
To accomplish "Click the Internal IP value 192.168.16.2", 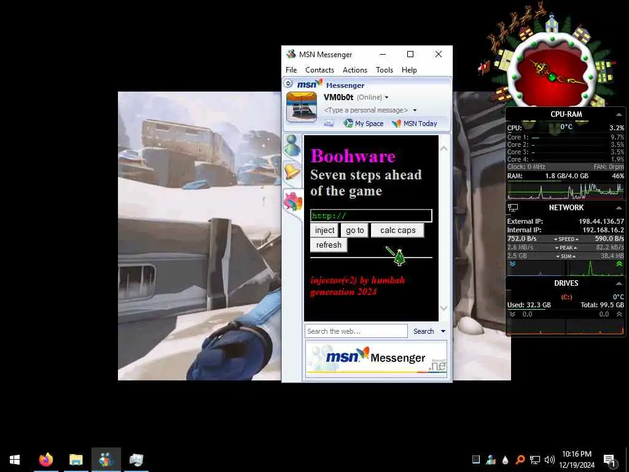I will click(x=603, y=230).
